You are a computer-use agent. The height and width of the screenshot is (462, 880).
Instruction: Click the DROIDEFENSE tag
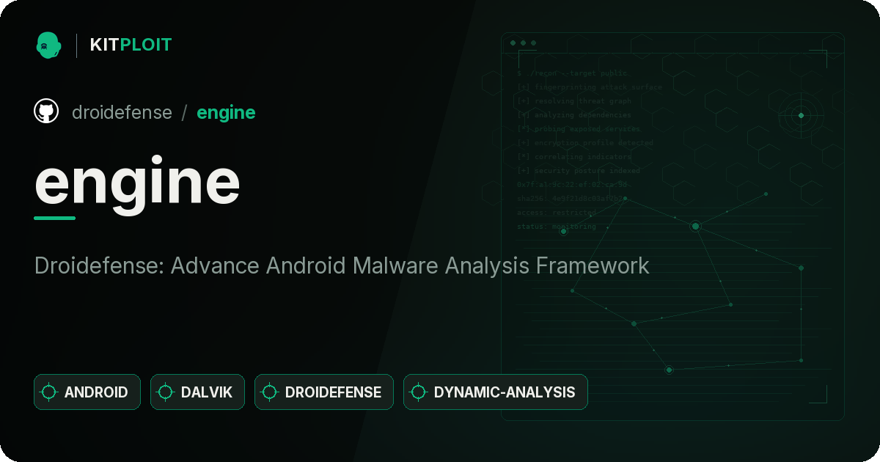pyautogui.click(x=324, y=392)
